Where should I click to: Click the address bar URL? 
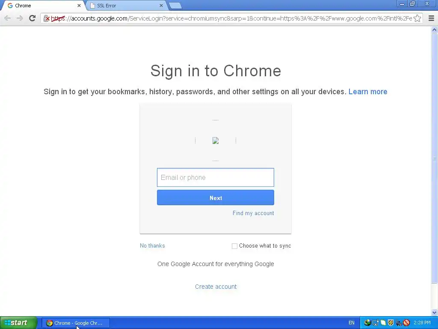231,18
